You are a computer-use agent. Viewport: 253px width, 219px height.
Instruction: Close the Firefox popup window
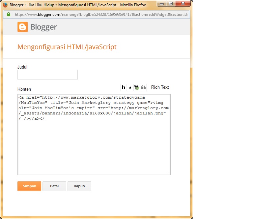coord(183,4)
